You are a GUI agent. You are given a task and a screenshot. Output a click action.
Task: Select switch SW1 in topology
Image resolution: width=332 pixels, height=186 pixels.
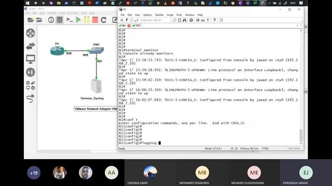click(x=96, y=51)
